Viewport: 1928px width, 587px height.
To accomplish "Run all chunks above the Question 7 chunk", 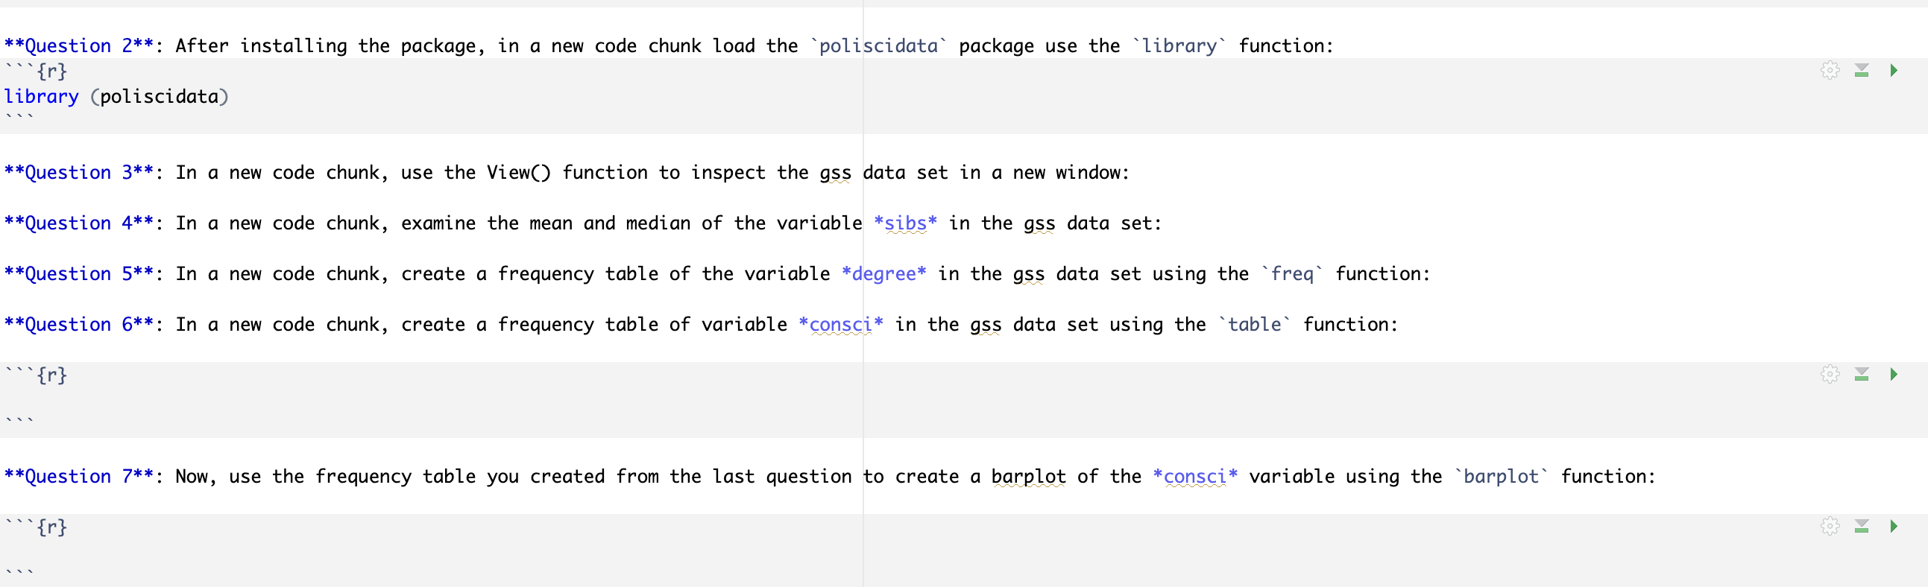I will 1863,526.
